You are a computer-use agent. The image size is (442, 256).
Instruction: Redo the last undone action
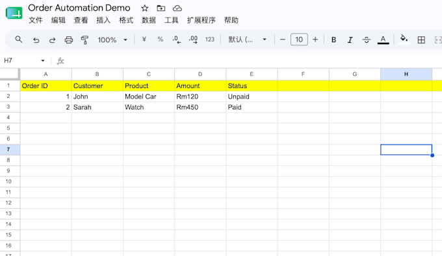[x=52, y=40]
